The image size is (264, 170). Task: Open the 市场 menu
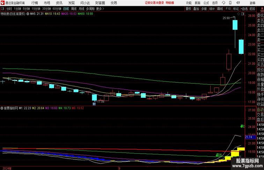coord(47,3)
